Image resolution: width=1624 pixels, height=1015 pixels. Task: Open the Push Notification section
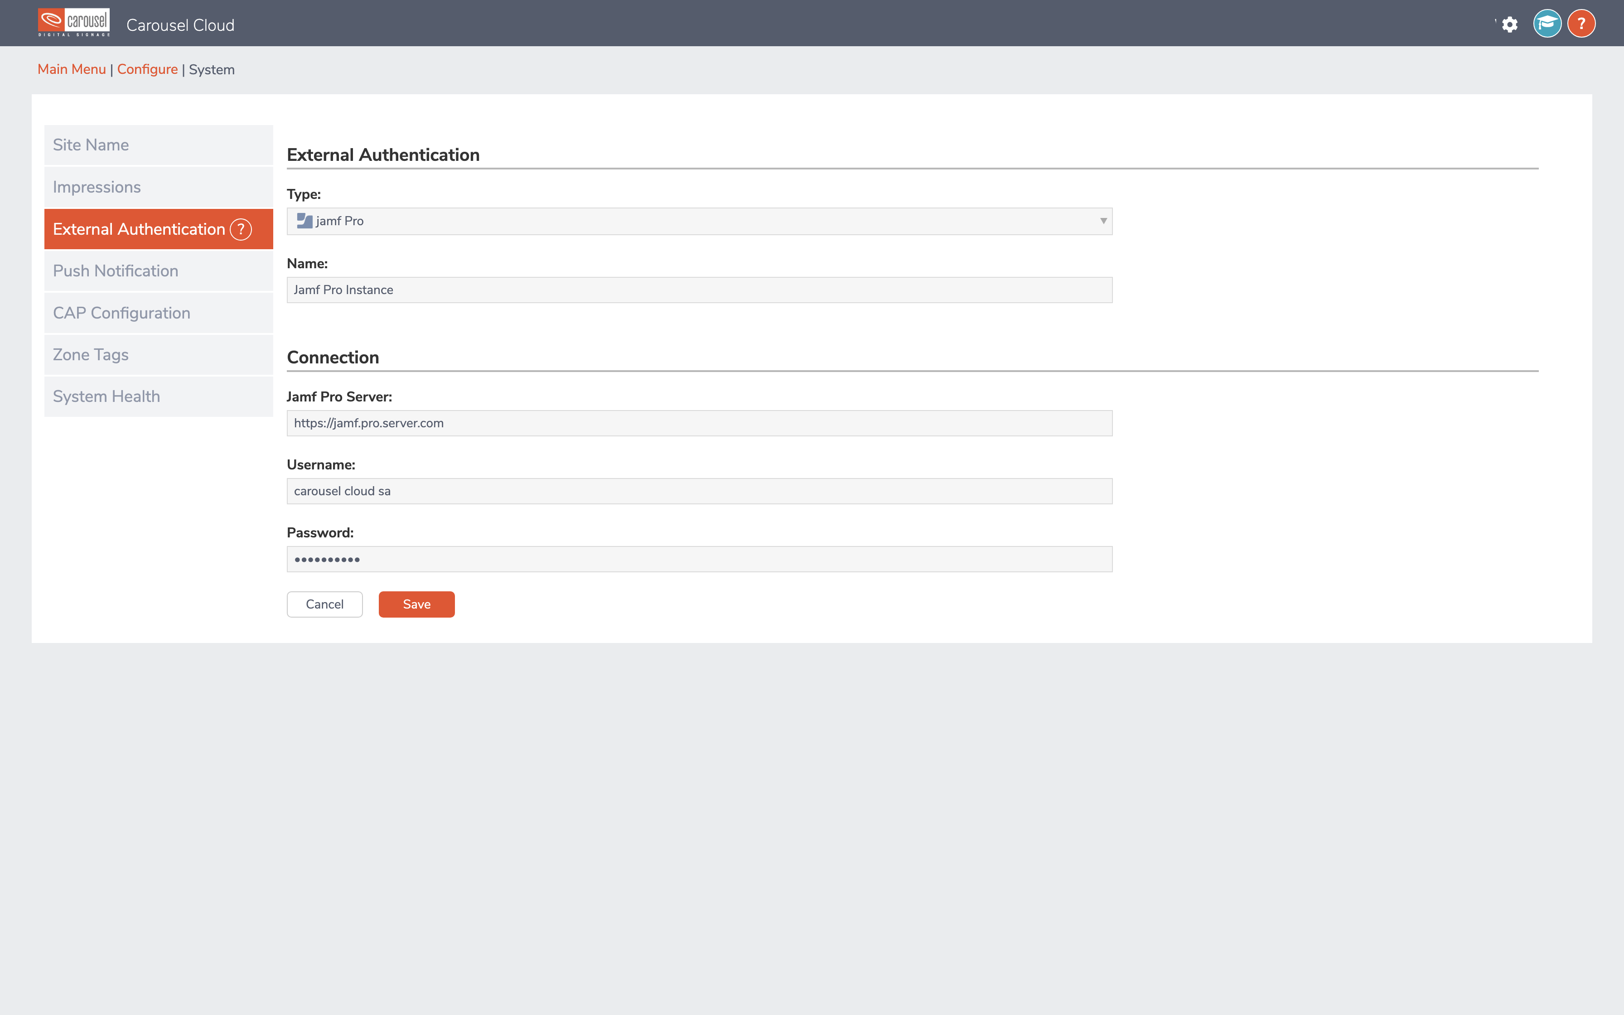159,271
